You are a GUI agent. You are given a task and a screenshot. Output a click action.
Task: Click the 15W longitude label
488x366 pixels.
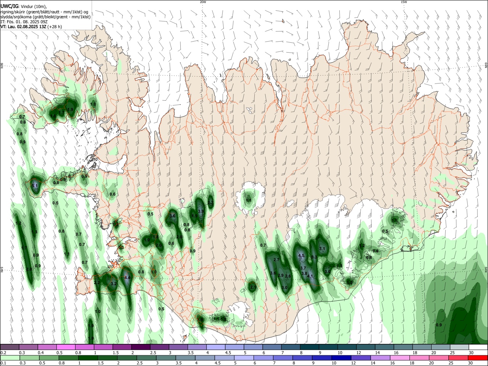click(x=404, y=2)
